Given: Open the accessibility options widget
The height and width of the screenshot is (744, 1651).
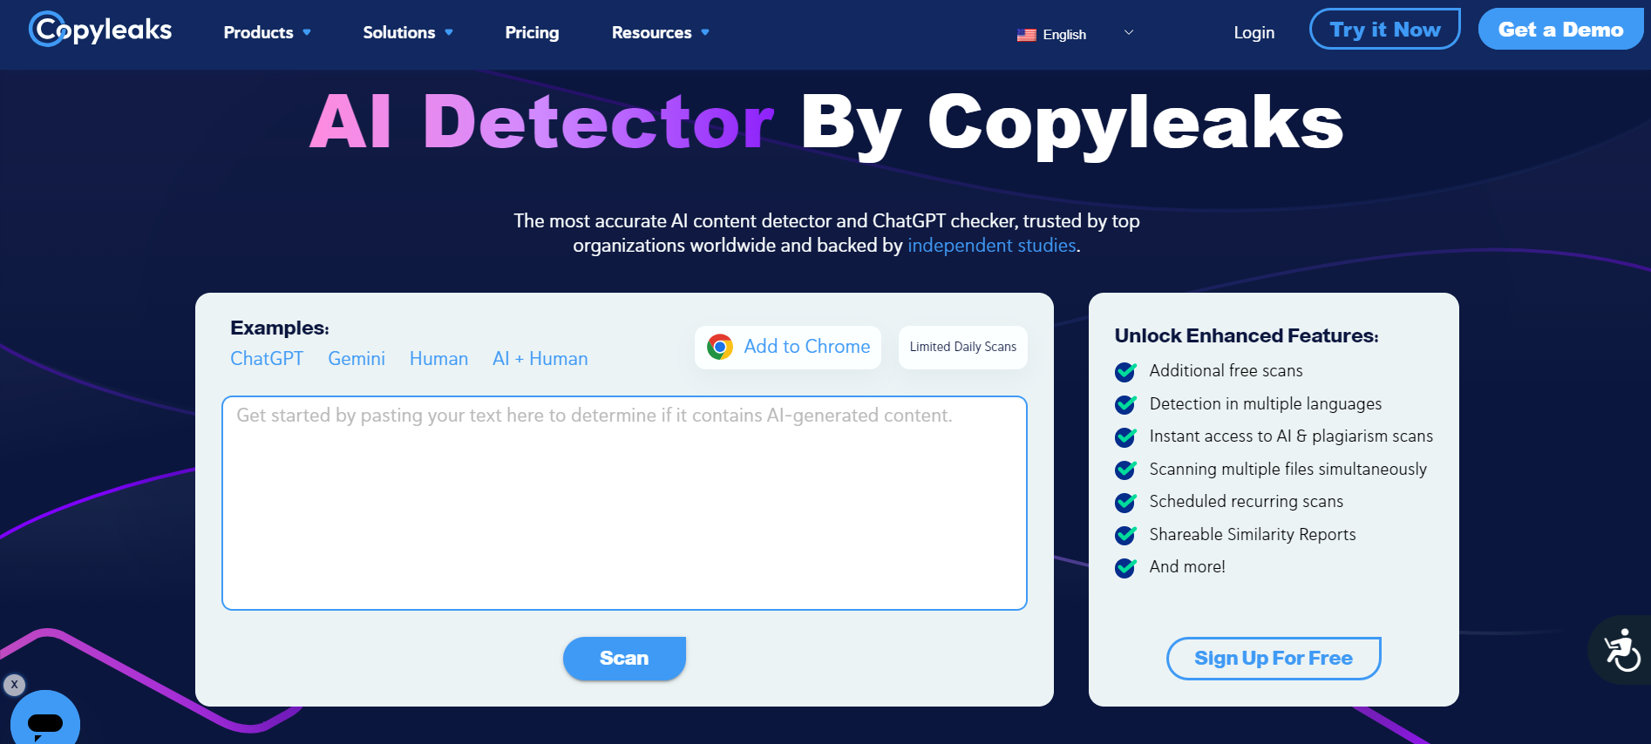Looking at the screenshot, I should 1621,650.
